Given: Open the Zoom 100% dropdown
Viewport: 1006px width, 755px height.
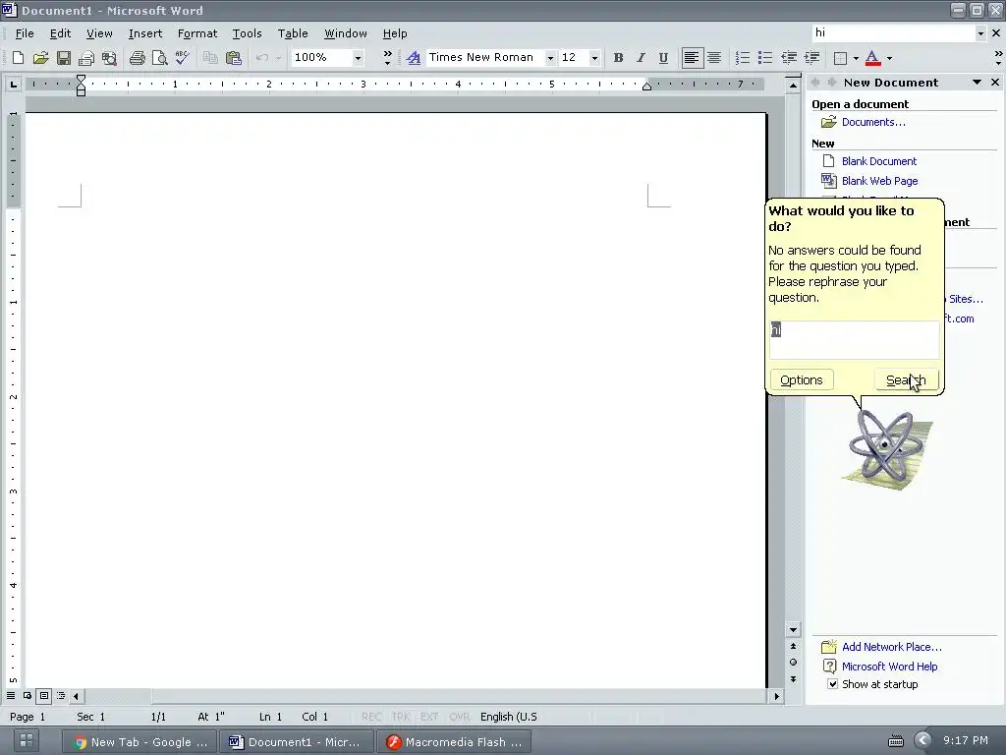Looking at the screenshot, I should click(358, 58).
